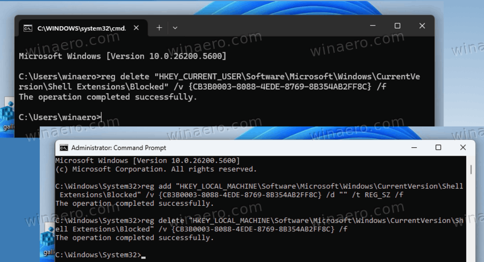Click 'Microsoft Windows [Version 10.0.26200.5600]' in Terminal
484x262 pixels.
[122, 56]
